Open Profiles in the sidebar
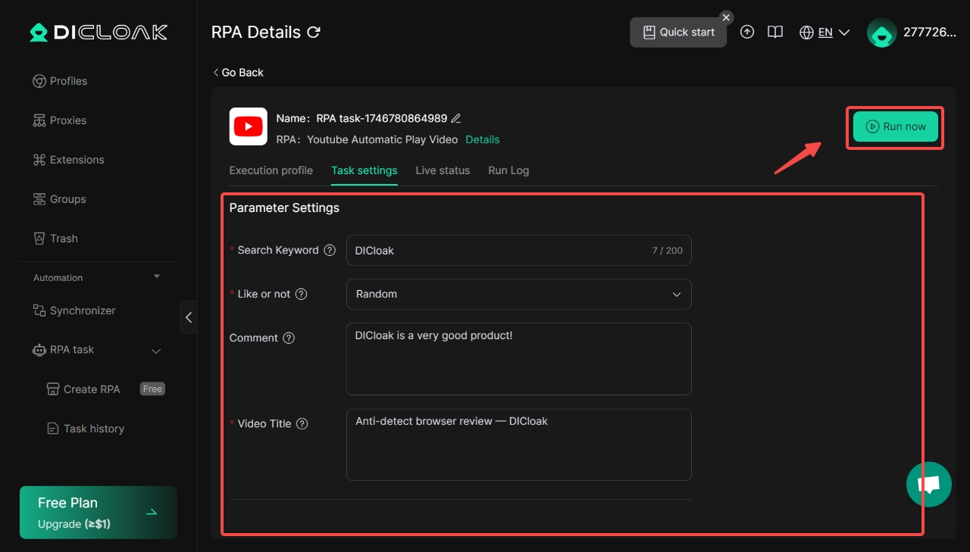970x552 pixels. 60,81
